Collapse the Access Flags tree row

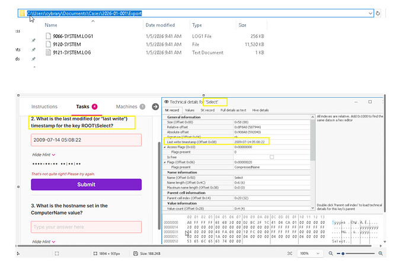click(165, 146)
